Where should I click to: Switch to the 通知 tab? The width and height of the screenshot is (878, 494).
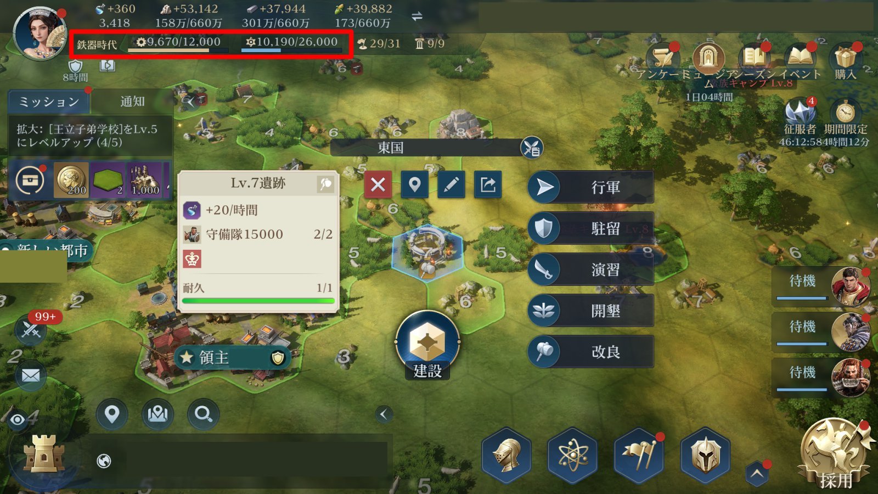click(132, 102)
